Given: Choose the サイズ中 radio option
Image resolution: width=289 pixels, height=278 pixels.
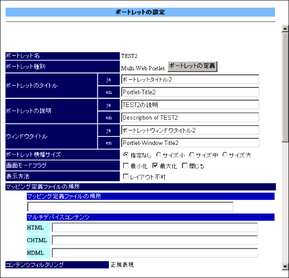Looking at the screenshot, I should (x=192, y=155).
